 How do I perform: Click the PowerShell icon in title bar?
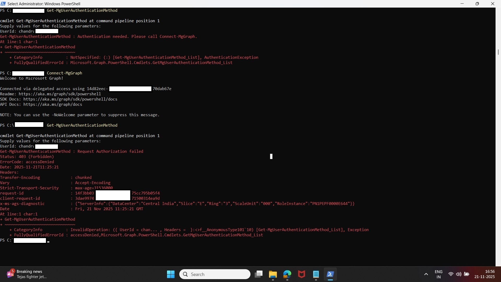[3, 4]
